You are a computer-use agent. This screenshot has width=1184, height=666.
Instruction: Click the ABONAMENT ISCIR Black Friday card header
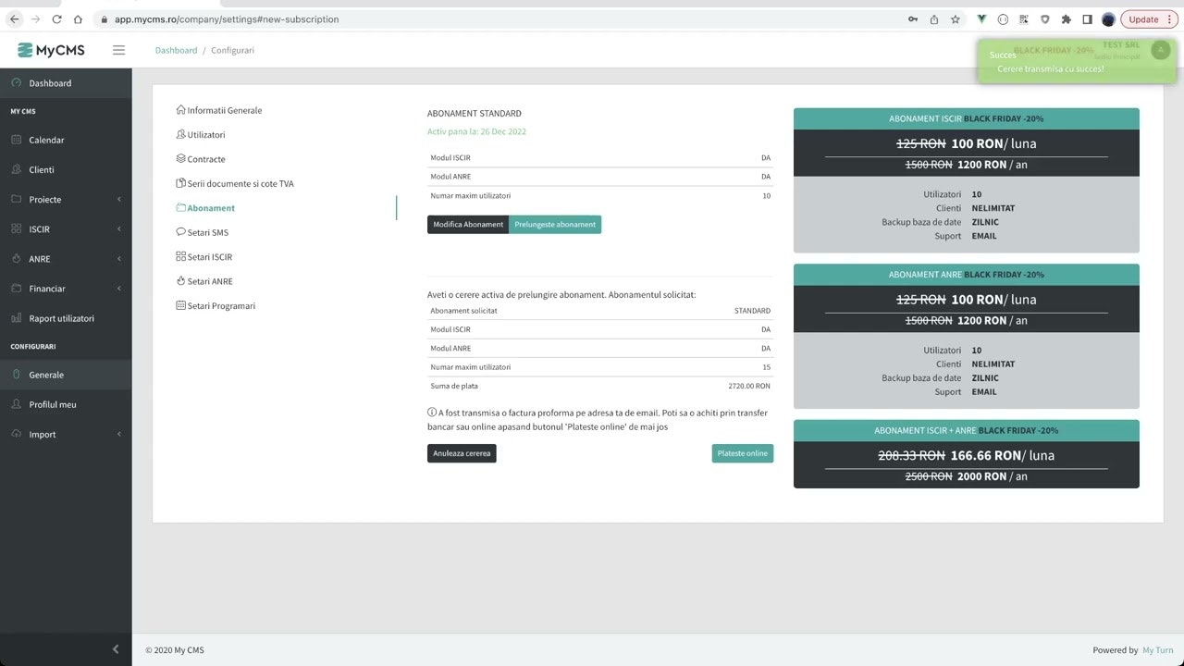(967, 119)
